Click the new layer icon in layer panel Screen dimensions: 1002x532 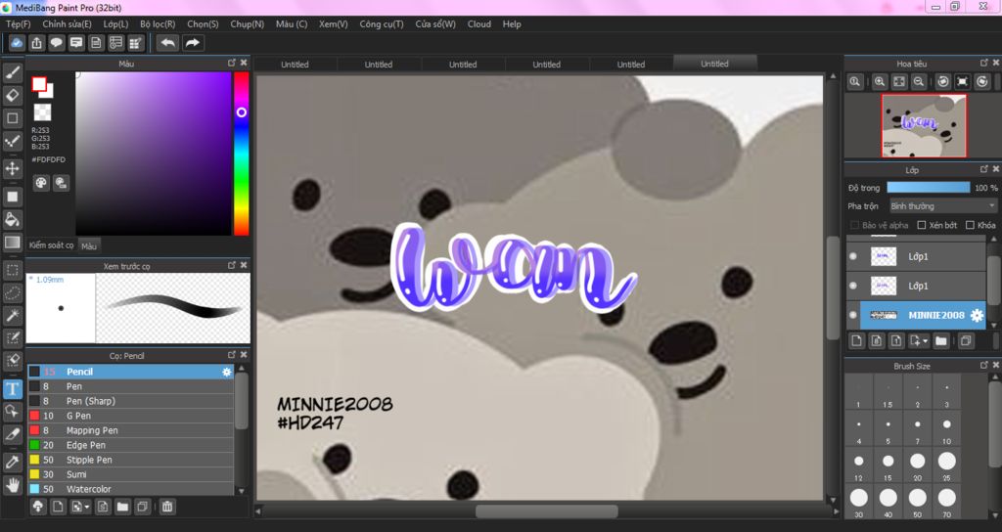pos(857,341)
